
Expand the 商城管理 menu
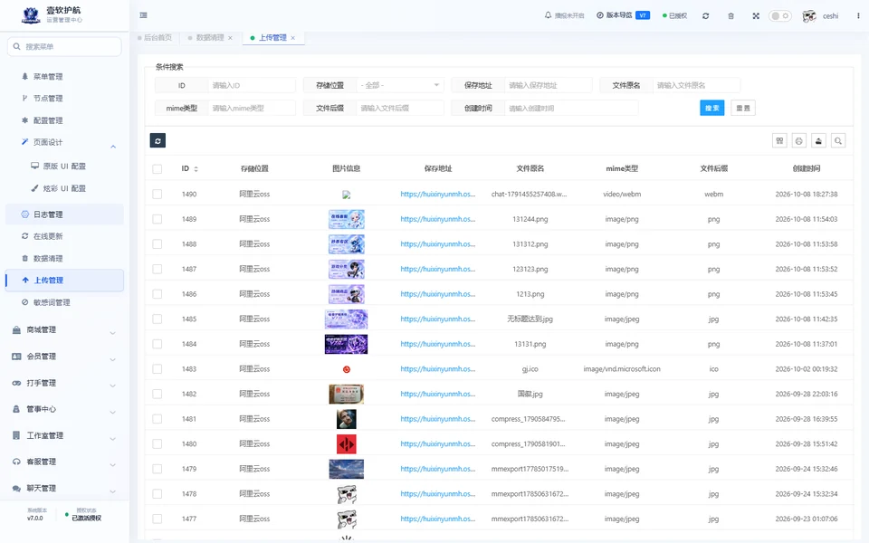pyautogui.click(x=64, y=330)
